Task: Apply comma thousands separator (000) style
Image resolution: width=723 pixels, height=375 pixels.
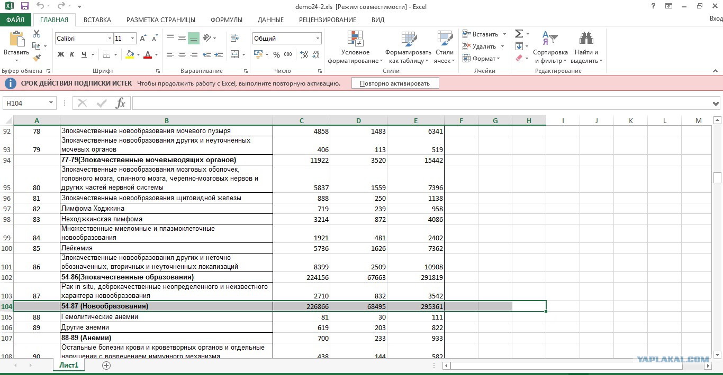Action: [x=288, y=54]
